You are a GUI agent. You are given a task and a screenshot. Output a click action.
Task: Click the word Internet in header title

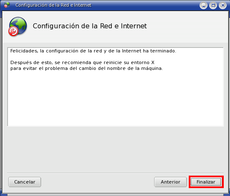point(134,26)
